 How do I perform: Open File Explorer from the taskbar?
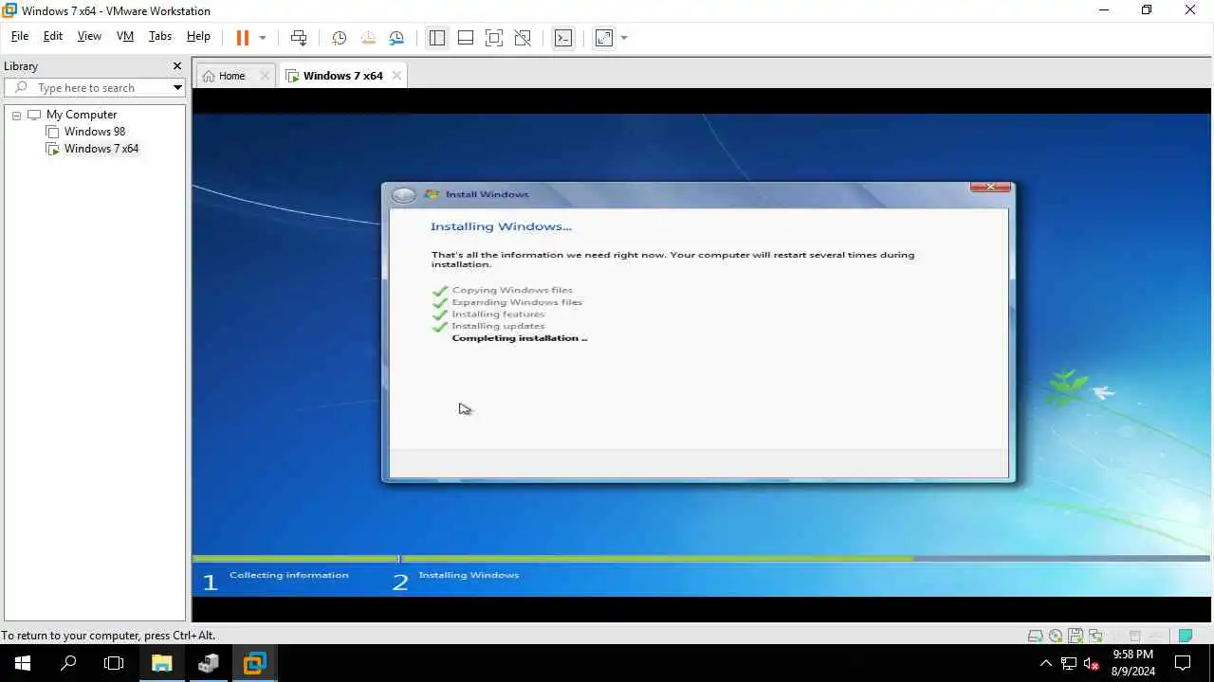point(161,663)
